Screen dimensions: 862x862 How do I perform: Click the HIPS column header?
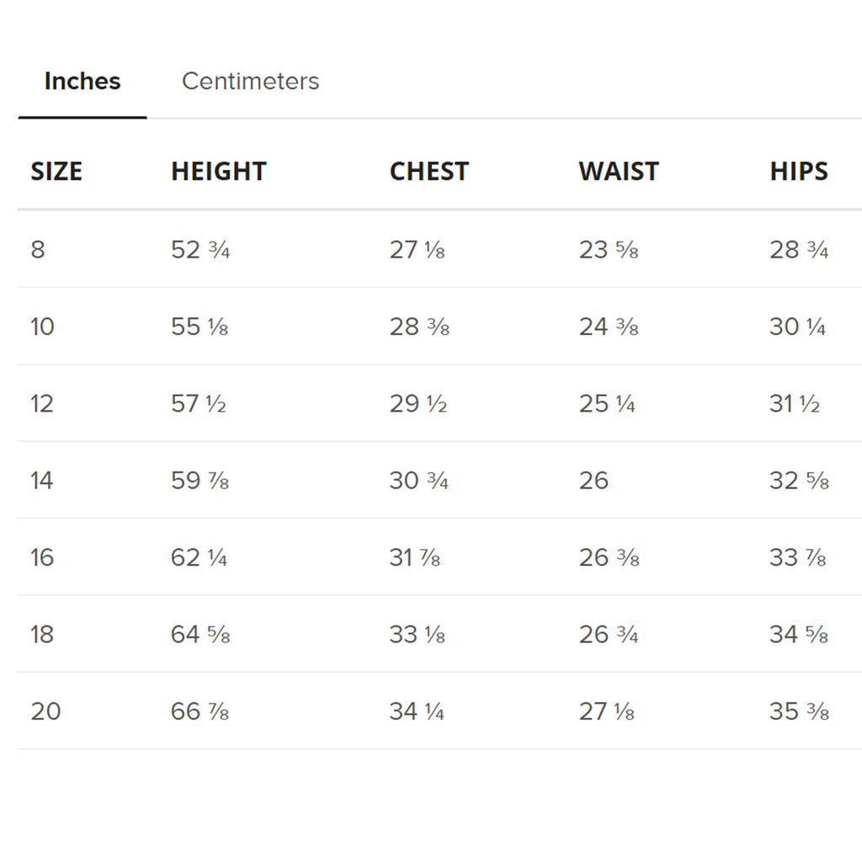pos(798,171)
